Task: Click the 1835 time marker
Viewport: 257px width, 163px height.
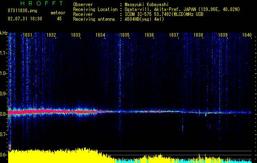Action: [125, 35]
